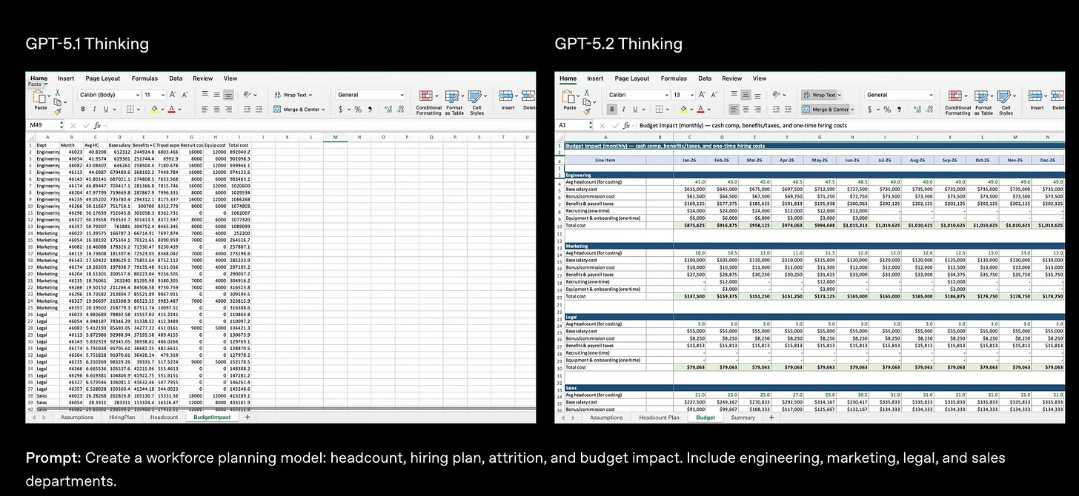
Task: Click Cell Styles in left Excel window
Action: [477, 102]
